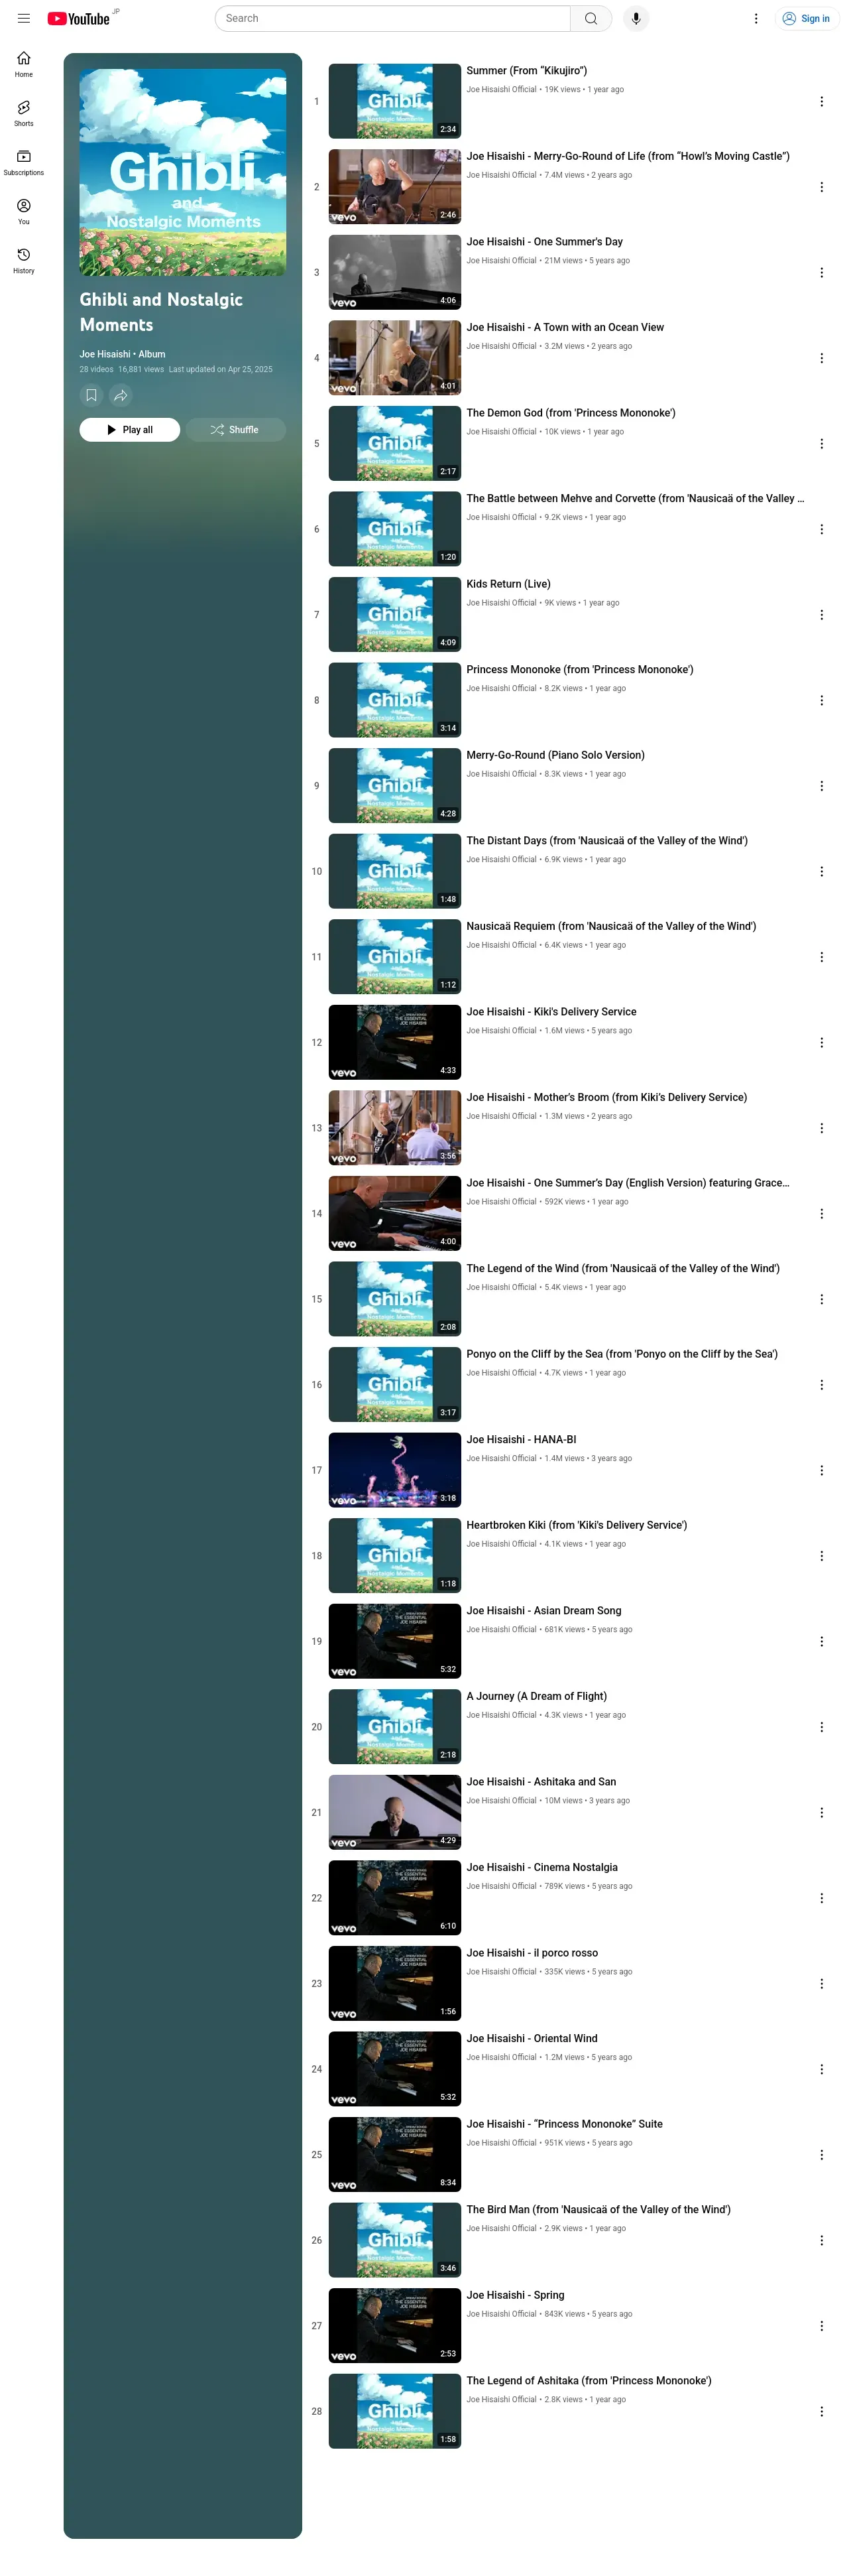Open title Ponyo on the Cliff by the Sea

(x=622, y=1354)
